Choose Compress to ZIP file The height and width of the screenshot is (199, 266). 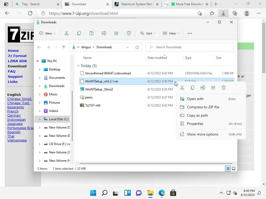click(x=211, y=107)
